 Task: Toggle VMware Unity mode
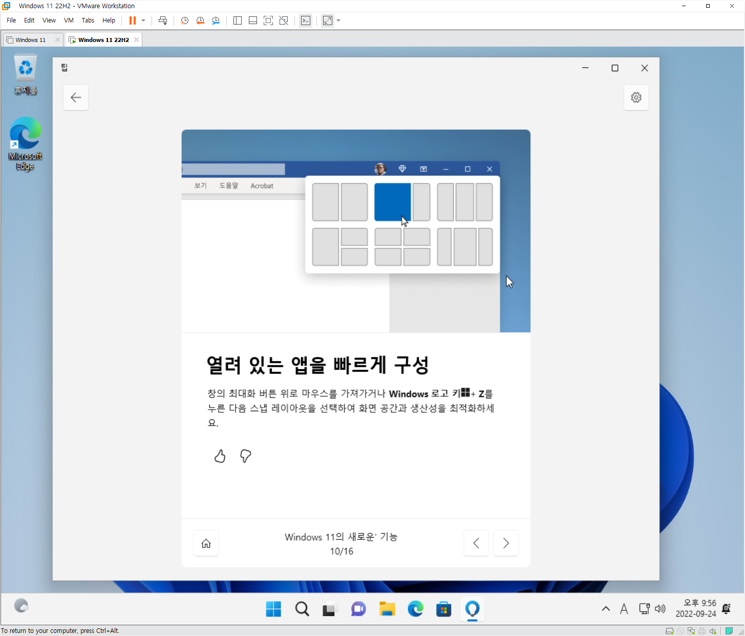[x=284, y=20]
